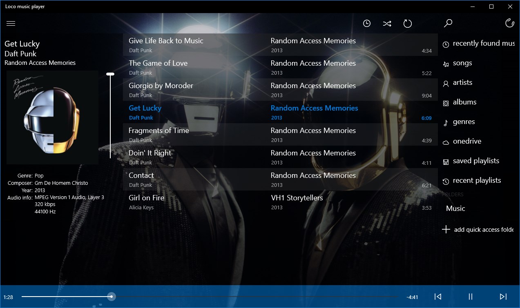Image resolution: width=520 pixels, height=308 pixels.
Task: Select the track Giorgio by Moroder
Action: [280, 90]
